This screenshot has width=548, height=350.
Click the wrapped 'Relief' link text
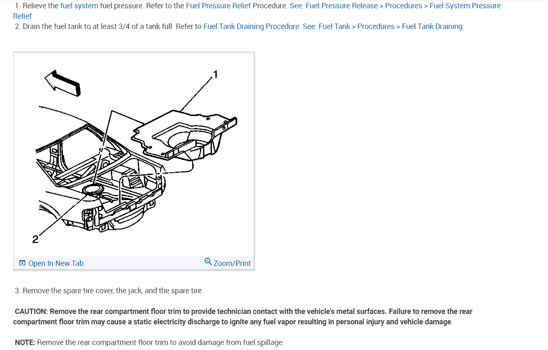[22, 16]
